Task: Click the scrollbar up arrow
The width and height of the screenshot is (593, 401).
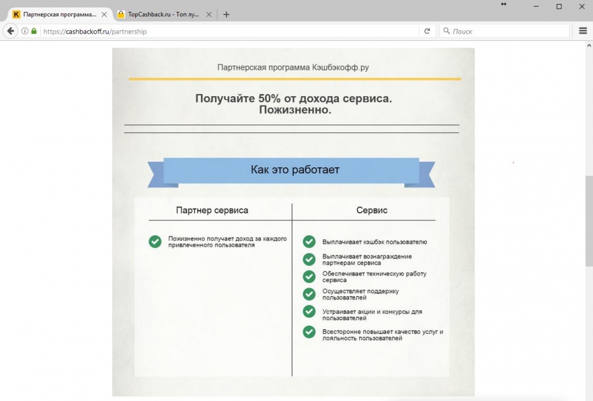Action: (x=589, y=45)
